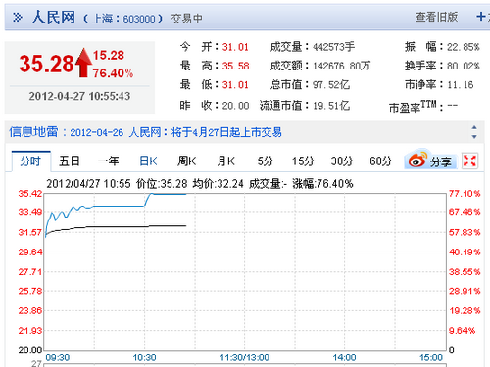Show the 30分 chart

(x=342, y=161)
